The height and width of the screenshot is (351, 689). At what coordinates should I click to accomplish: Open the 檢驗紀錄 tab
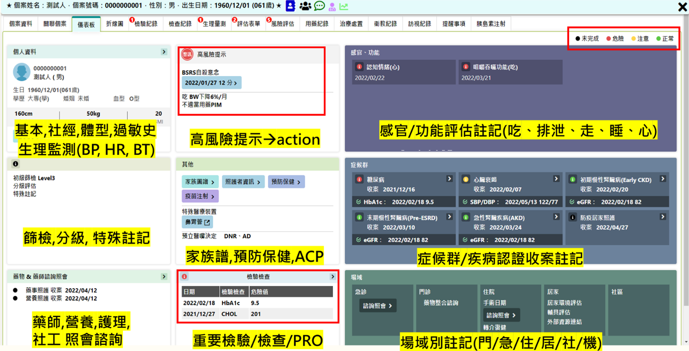click(146, 24)
